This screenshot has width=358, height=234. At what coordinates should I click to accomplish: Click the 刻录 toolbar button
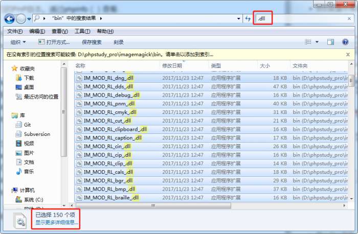119,42
